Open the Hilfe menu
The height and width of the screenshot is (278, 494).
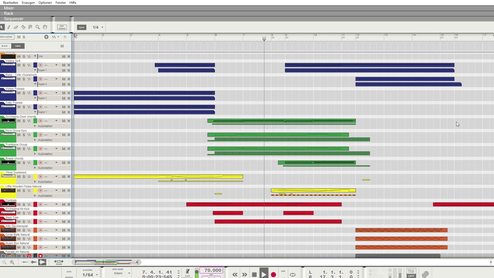point(73,3)
